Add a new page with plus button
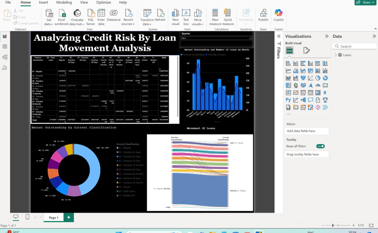The image size is (378, 233). pos(69,217)
